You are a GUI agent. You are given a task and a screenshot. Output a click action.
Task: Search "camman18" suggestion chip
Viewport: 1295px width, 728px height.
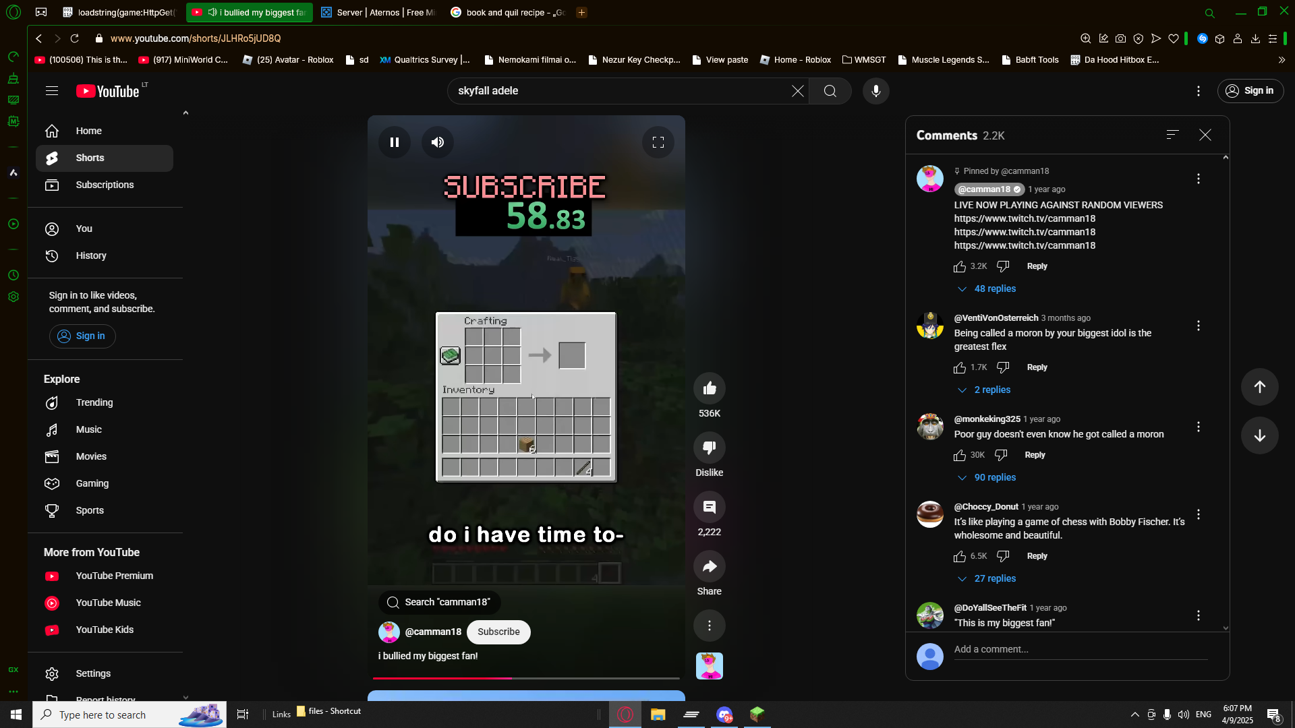(439, 602)
